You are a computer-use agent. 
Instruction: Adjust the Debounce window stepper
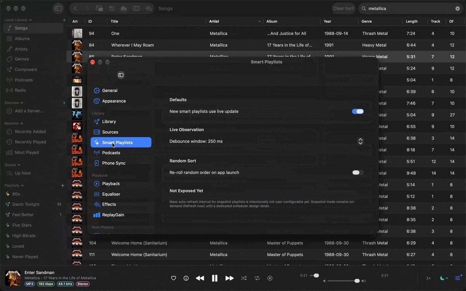pyautogui.click(x=360, y=141)
